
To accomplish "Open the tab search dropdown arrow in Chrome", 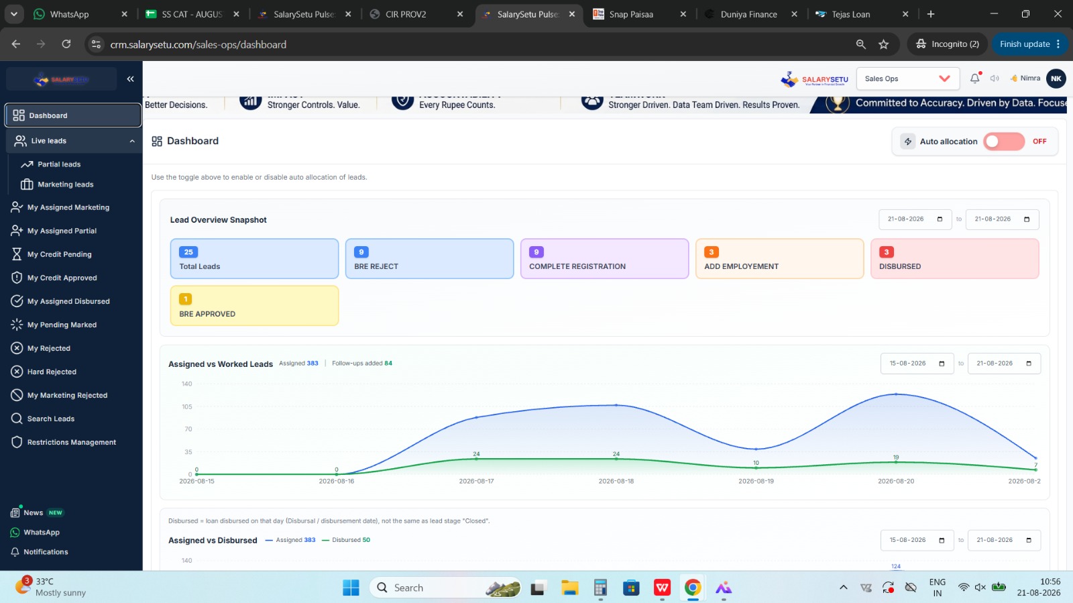I will point(13,14).
